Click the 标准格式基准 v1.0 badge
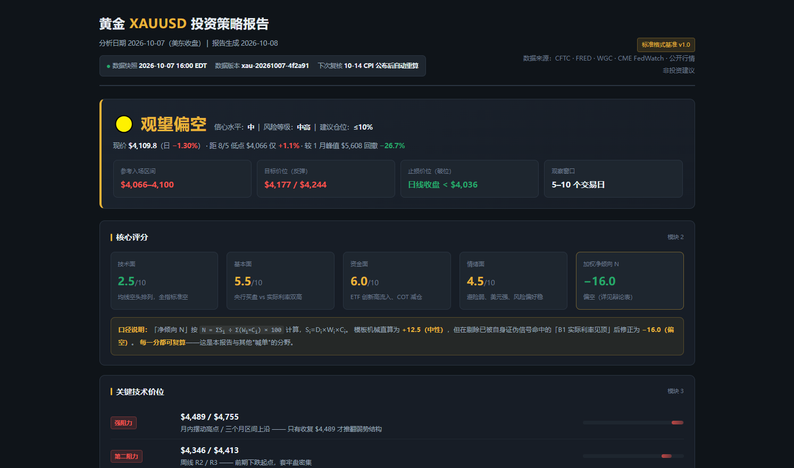 point(666,45)
